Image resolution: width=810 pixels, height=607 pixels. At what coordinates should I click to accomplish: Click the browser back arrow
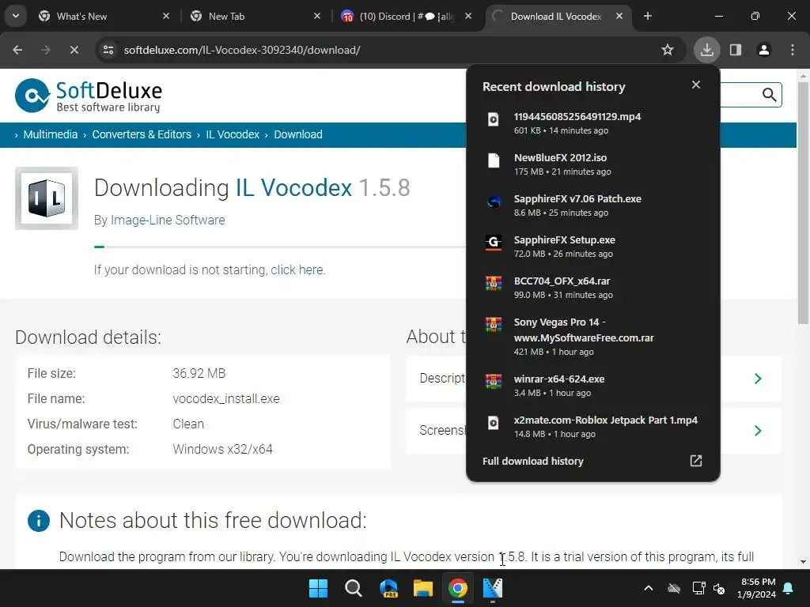pos(17,50)
